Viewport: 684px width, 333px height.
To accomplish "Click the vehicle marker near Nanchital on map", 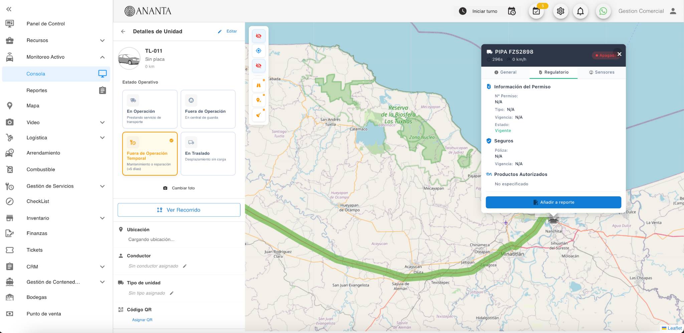I will click(553, 220).
